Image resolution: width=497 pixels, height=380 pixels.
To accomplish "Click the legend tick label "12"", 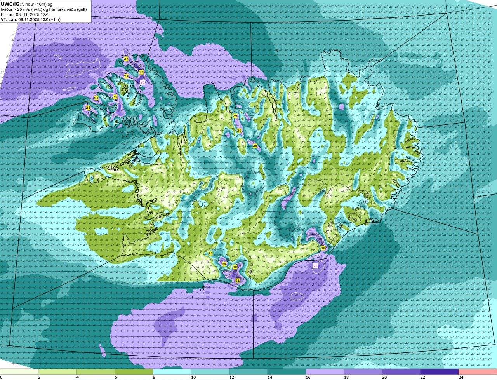I will [231, 377].
